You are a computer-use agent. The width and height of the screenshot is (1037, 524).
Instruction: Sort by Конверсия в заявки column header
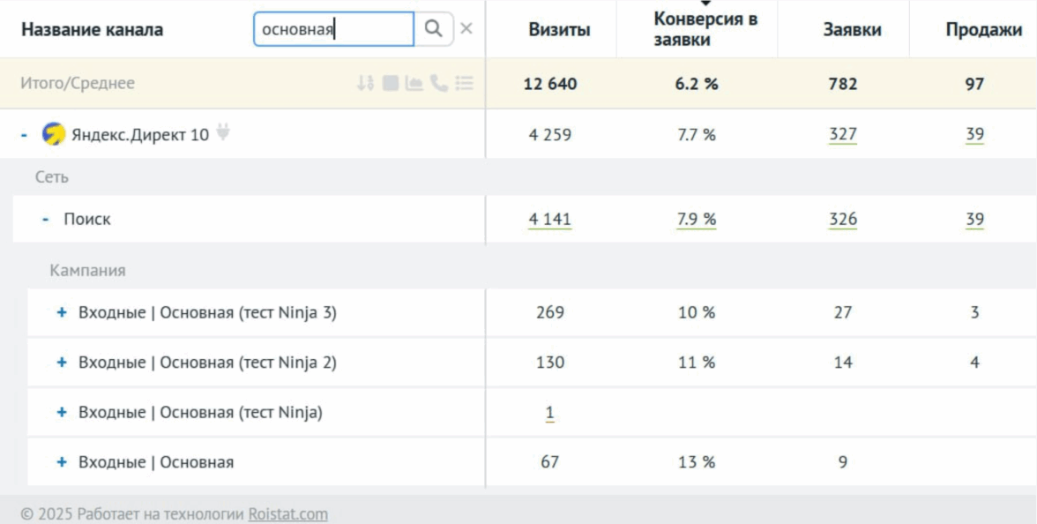pyautogui.click(x=705, y=30)
